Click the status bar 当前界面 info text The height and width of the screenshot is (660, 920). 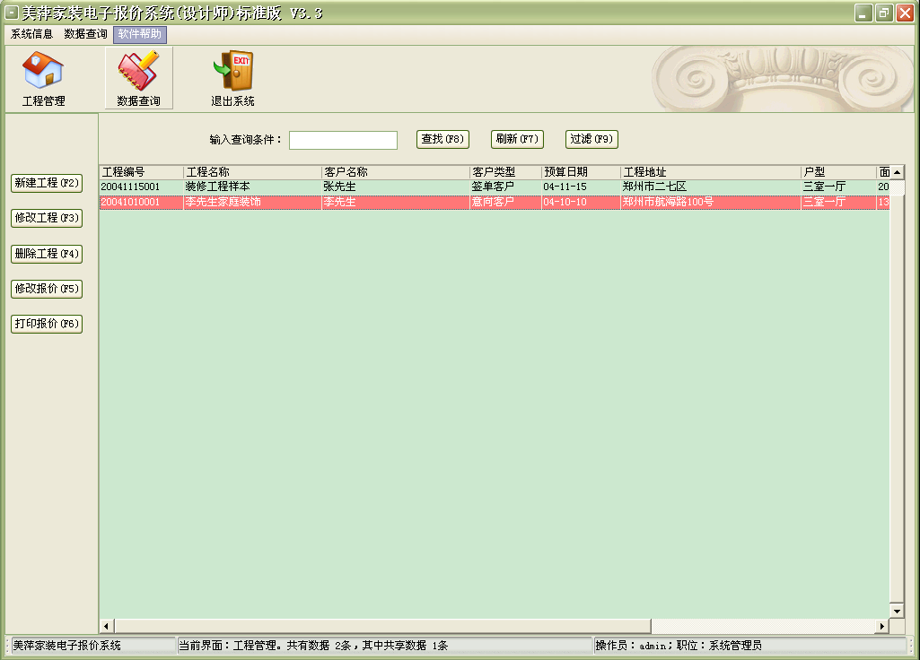pos(313,646)
